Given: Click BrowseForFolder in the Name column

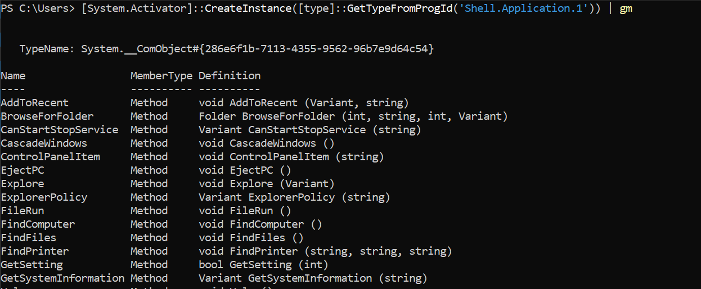Looking at the screenshot, I should 47,116.
